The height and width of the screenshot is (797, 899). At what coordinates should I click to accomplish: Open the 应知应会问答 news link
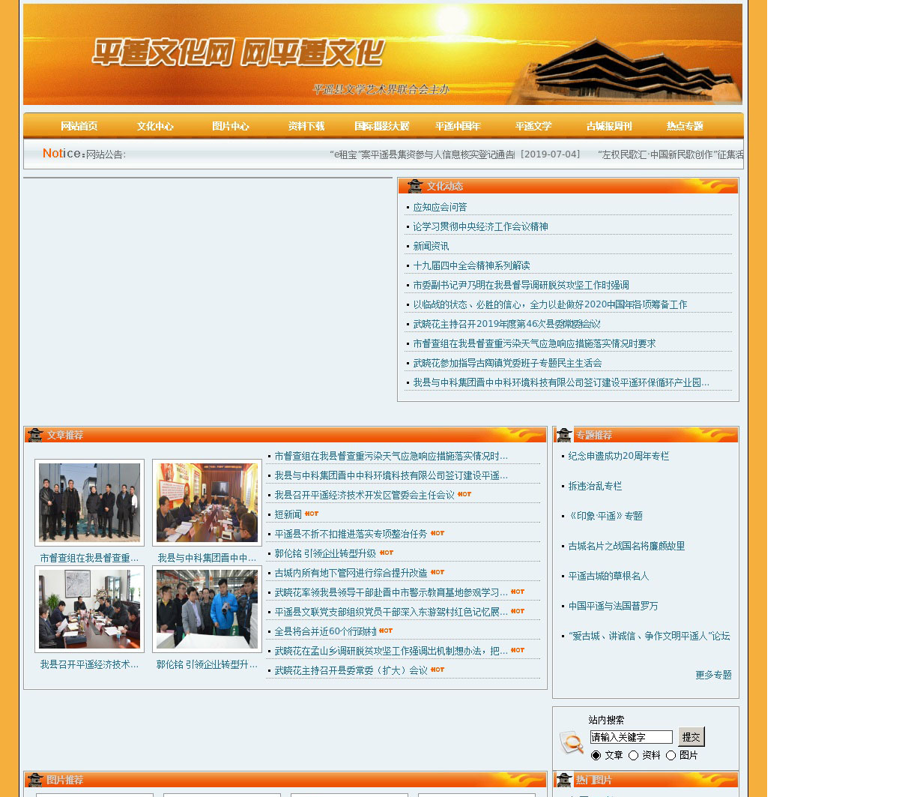[x=440, y=207]
